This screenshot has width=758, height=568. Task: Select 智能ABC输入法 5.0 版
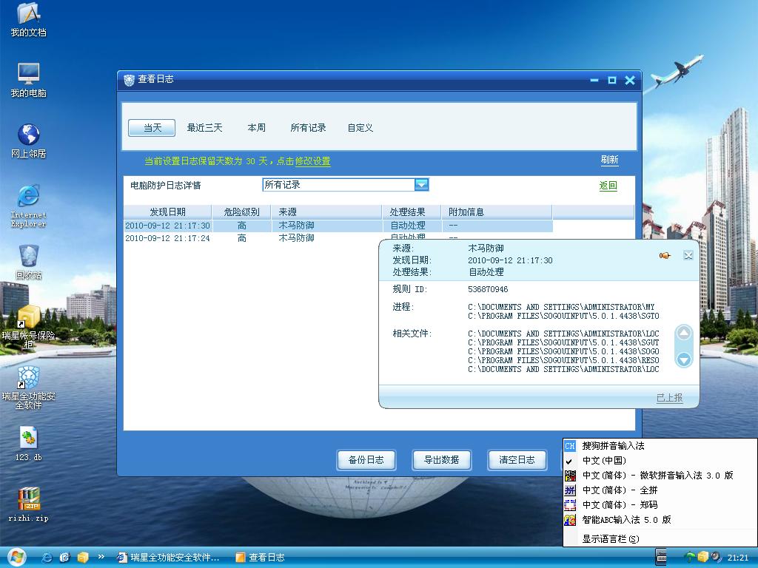pyautogui.click(x=626, y=520)
